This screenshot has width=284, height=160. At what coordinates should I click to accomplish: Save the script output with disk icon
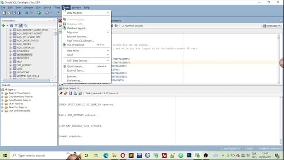pos(70,93)
